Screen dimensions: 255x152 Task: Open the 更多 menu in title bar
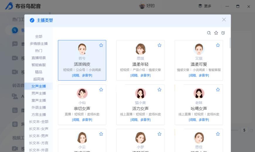click(x=205, y=6)
